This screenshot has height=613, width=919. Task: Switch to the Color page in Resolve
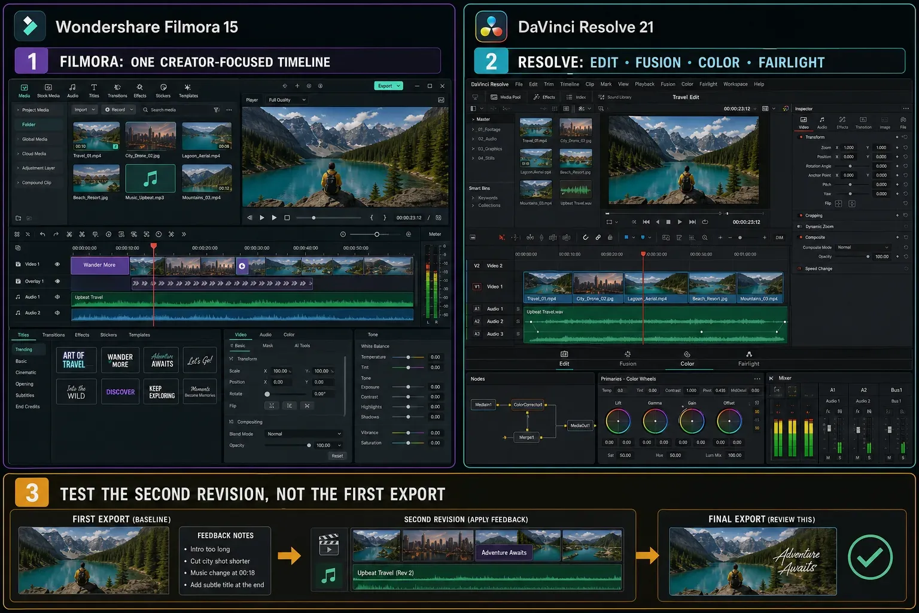687,359
